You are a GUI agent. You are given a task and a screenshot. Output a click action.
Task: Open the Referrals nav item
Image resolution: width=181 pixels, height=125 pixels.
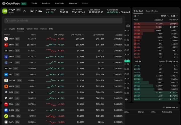pos(73,3)
